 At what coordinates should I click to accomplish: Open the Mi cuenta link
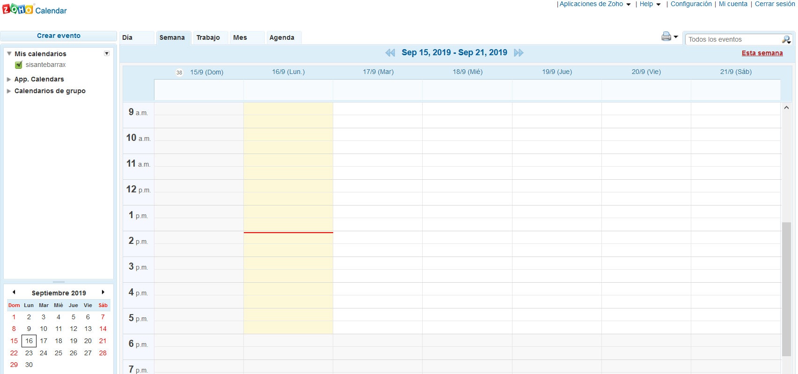click(x=733, y=4)
